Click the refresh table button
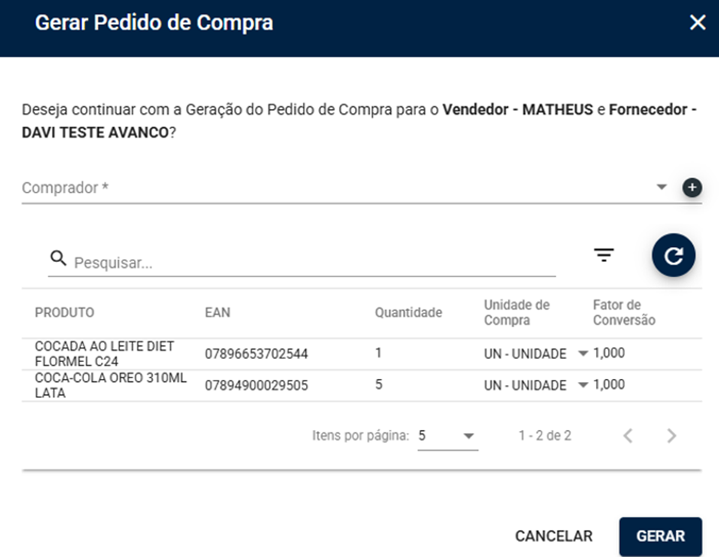The width and height of the screenshot is (719, 557). tap(674, 255)
